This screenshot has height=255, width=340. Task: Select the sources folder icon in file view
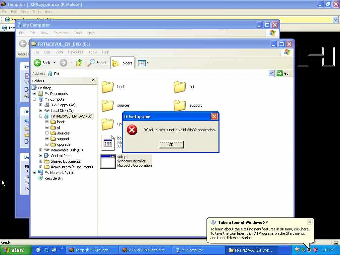tap(108, 106)
